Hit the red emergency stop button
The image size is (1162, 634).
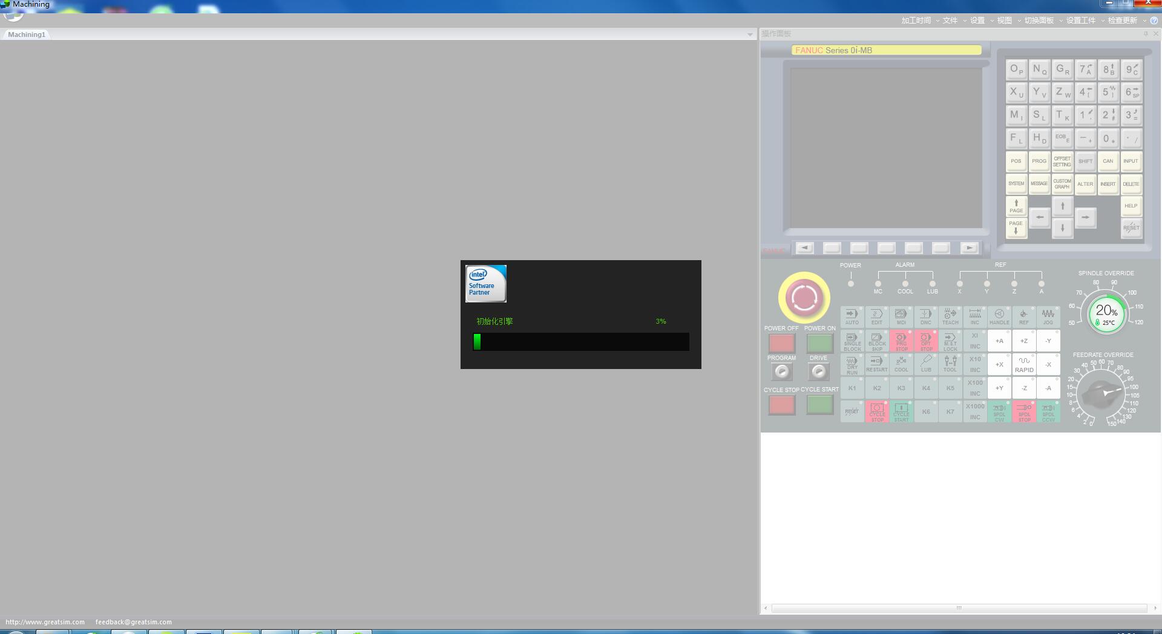804,297
